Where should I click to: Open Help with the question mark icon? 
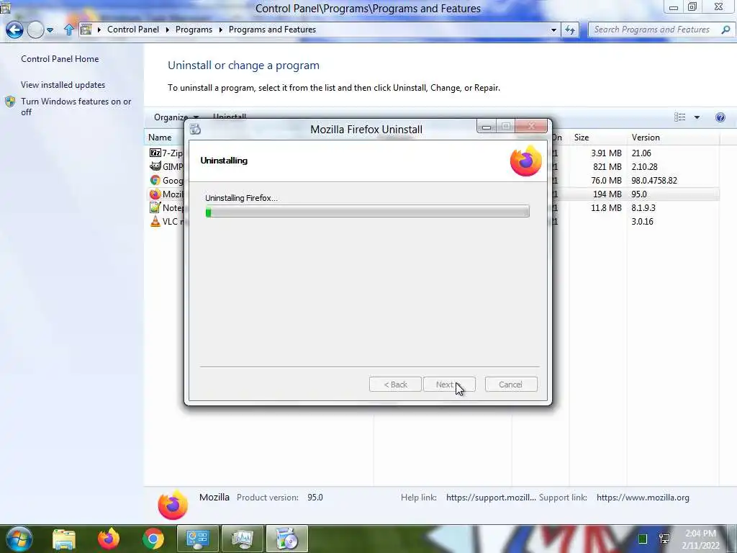pos(720,117)
